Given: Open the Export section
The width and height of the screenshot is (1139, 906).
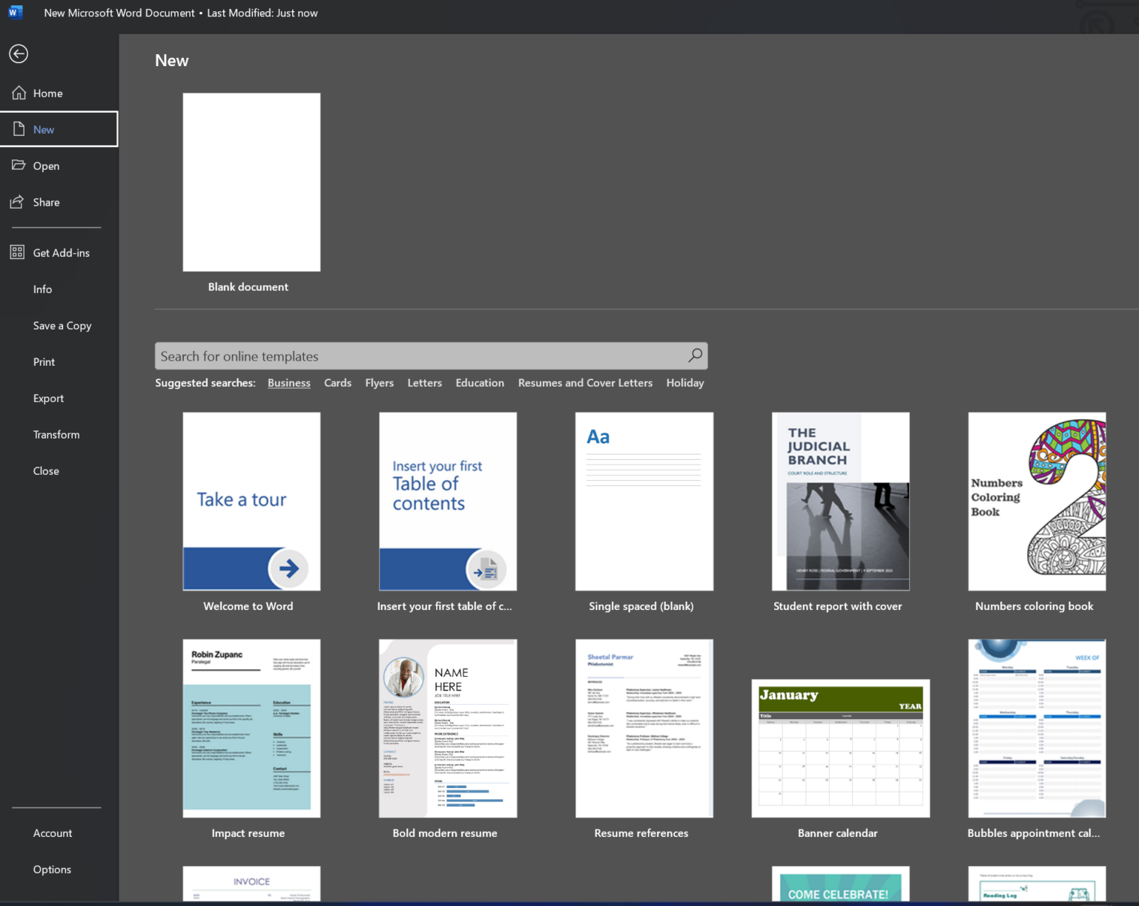Looking at the screenshot, I should 48,398.
